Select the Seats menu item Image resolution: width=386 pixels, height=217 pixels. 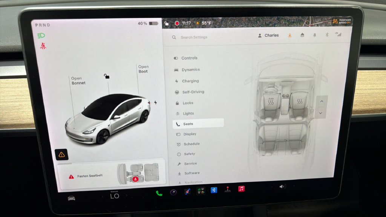[x=198, y=124]
